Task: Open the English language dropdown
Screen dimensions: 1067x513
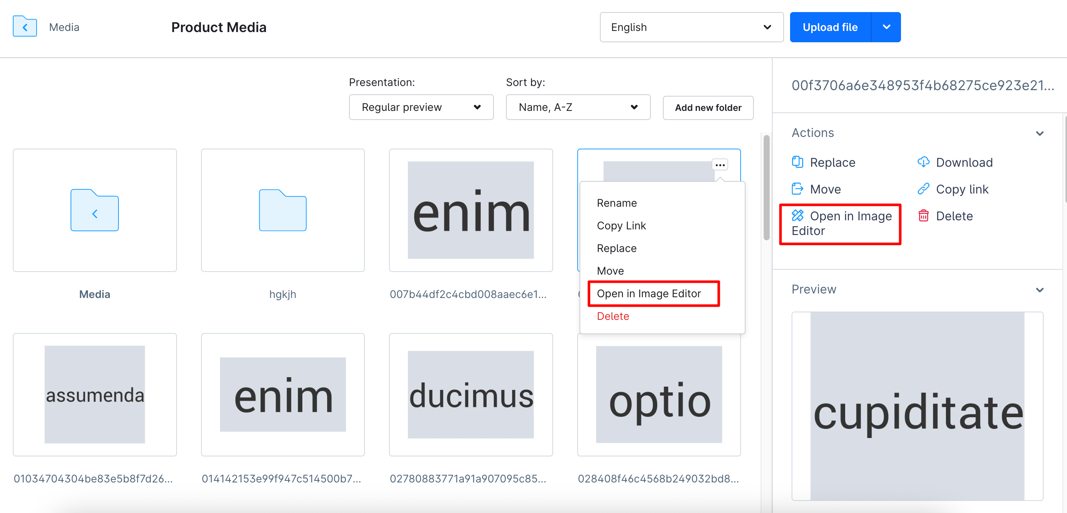Action: [x=691, y=27]
